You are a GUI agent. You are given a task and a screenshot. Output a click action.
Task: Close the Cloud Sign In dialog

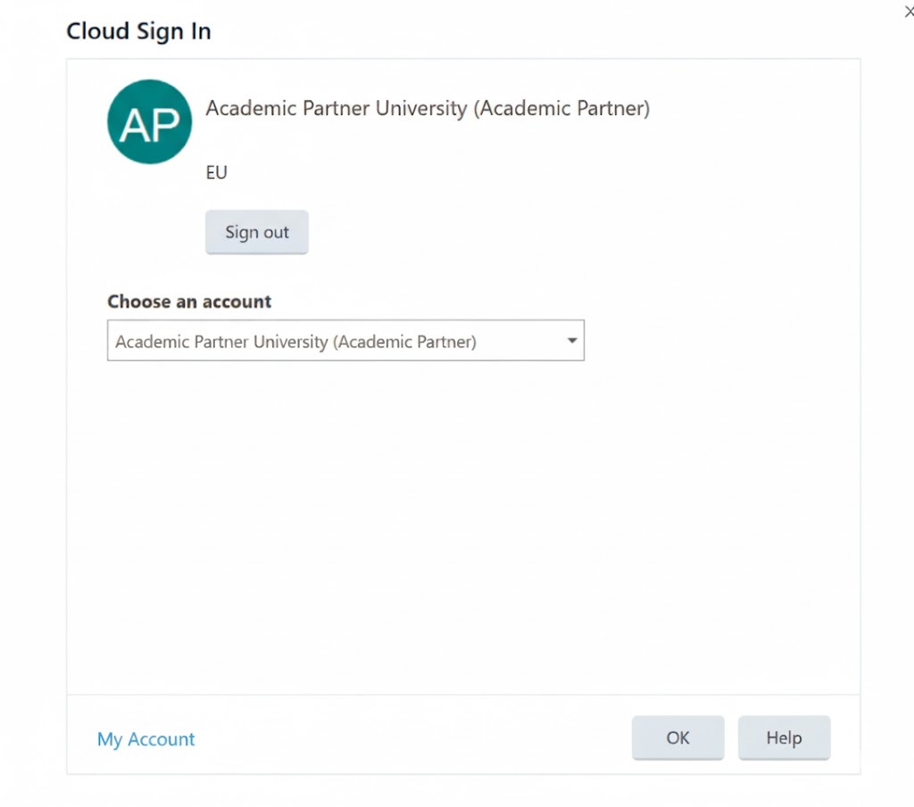909,12
